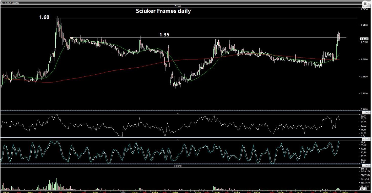Screen dimensions: 372x193
Task: Click the 0,3468 price axis value
Action: pos(364,109)
